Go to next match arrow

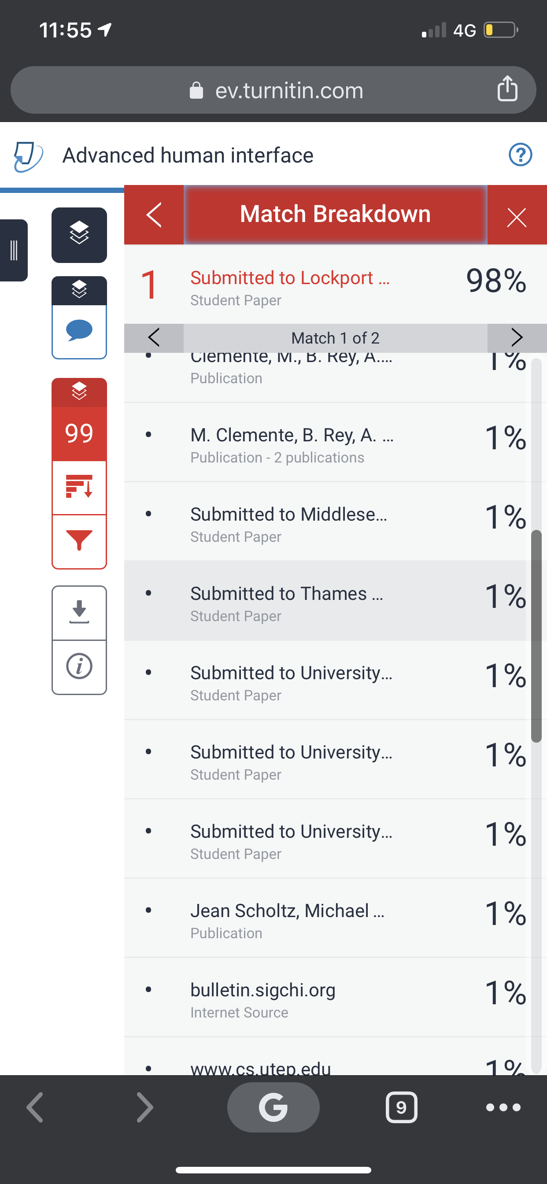coord(517,338)
